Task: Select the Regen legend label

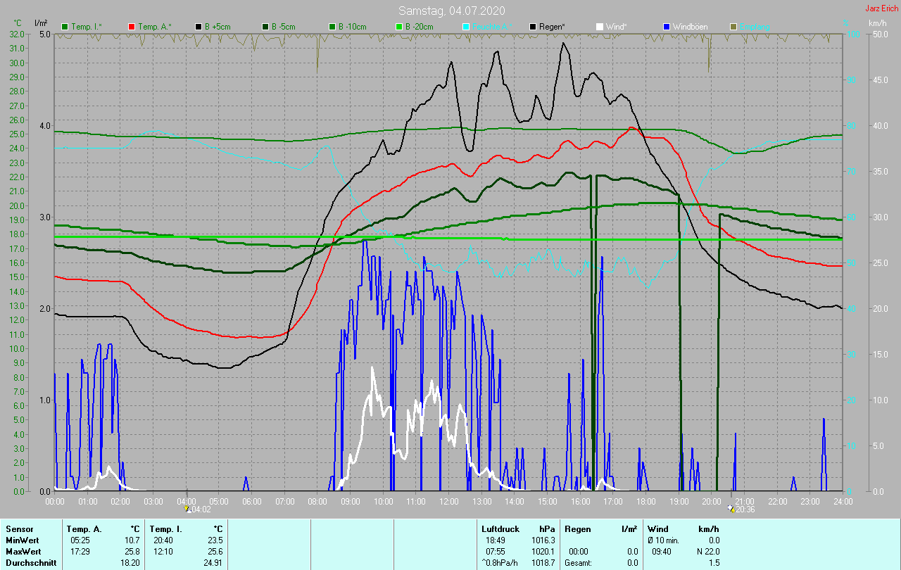Action: pos(553,27)
